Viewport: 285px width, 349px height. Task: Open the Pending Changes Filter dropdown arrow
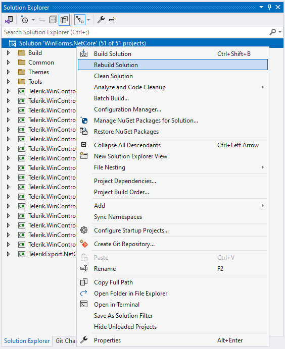(33, 20)
